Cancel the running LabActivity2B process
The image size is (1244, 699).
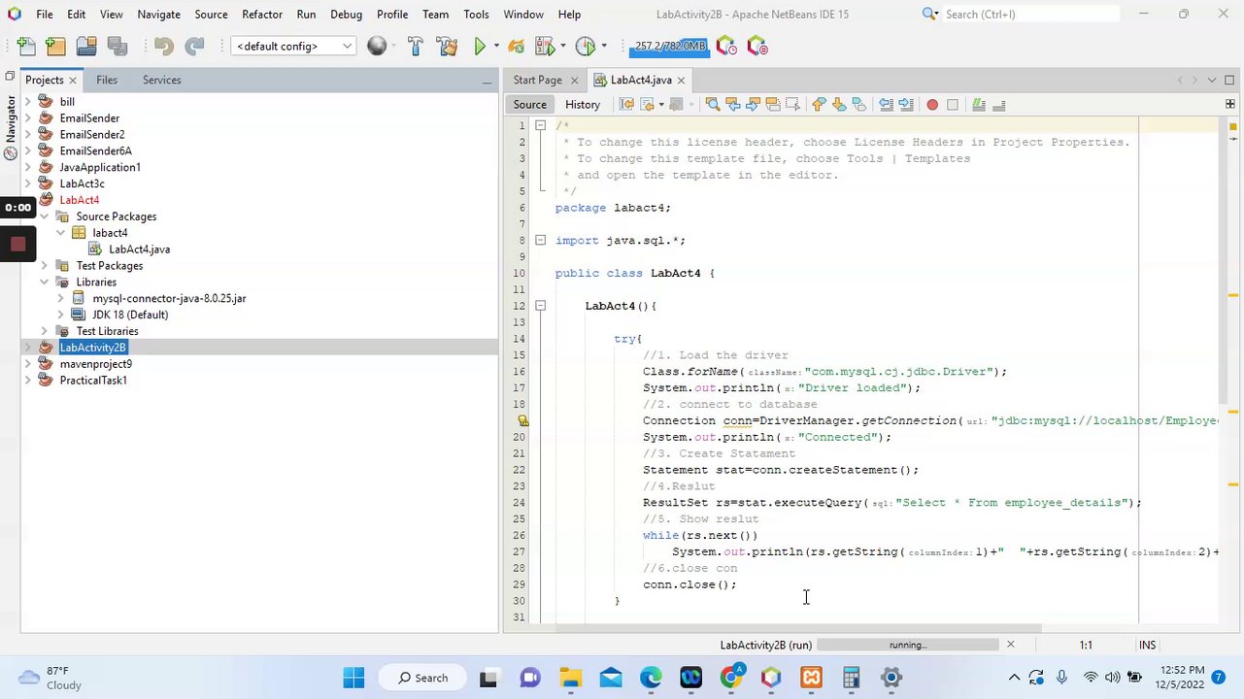(1010, 645)
